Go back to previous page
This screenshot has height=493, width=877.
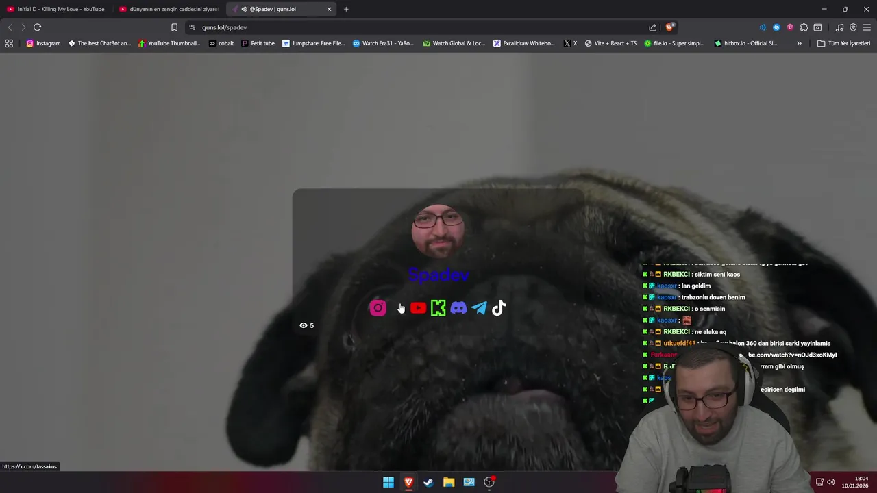(10, 27)
